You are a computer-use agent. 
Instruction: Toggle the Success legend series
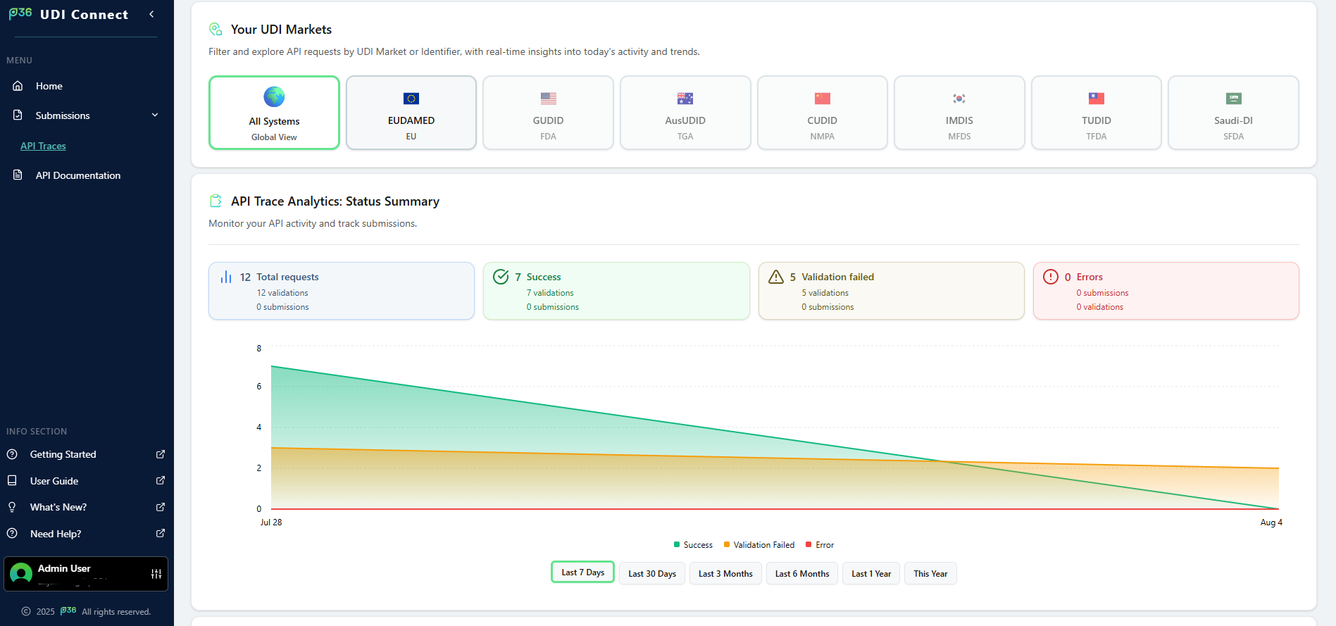[693, 545]
